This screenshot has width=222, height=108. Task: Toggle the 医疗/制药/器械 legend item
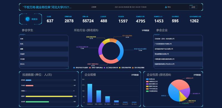tap(138, 68)
